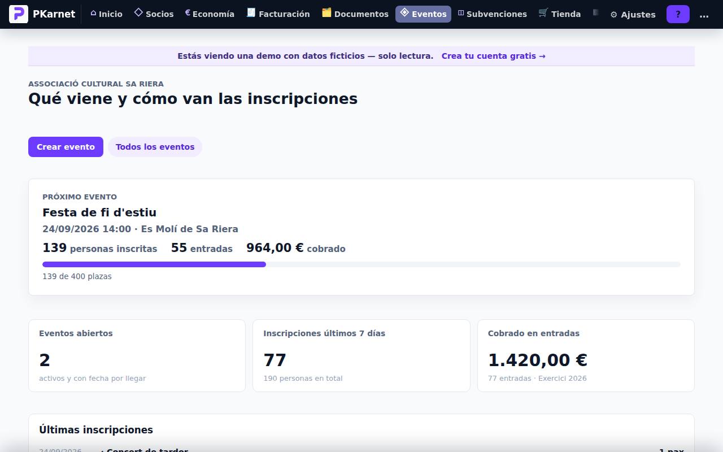The height and width of the screenshot is (452, 723).
Task: Open the Socios section
Action: click(154, 14)
